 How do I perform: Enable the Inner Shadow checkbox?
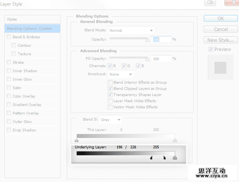tap(9, 71)
